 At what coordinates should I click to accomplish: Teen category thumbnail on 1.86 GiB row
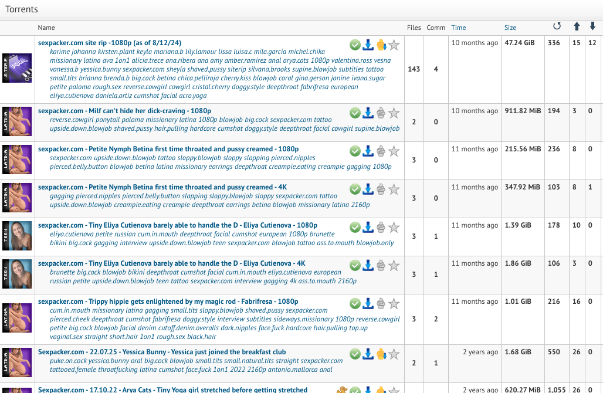pos(17,274)
